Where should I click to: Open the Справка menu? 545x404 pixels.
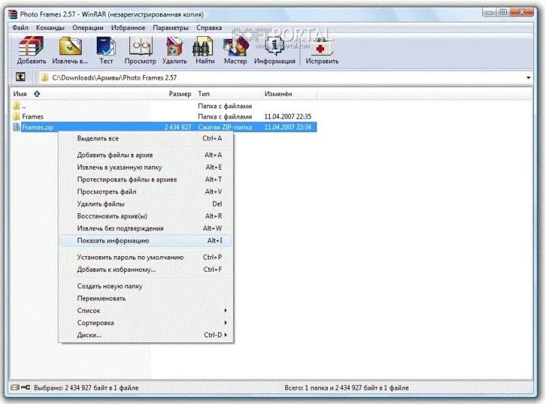(209, 27)
